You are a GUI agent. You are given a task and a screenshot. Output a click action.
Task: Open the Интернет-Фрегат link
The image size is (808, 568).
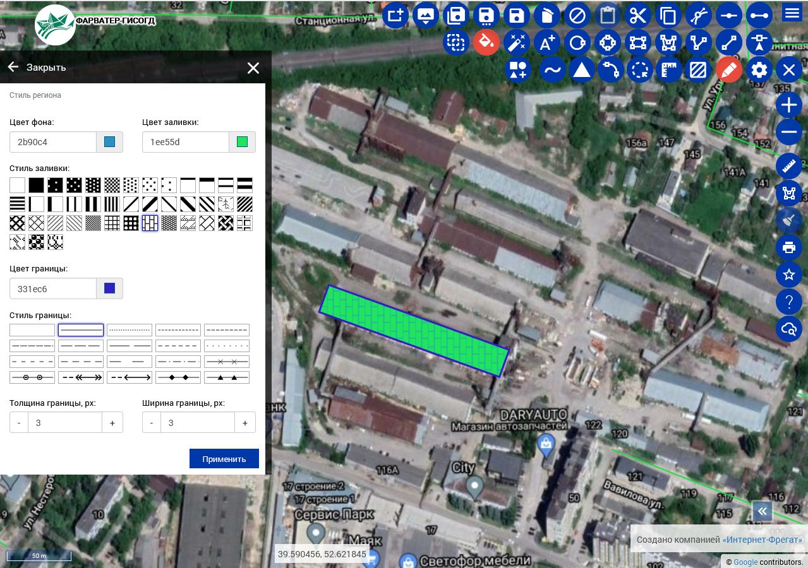pyautogui.click(x=762, y=540)
